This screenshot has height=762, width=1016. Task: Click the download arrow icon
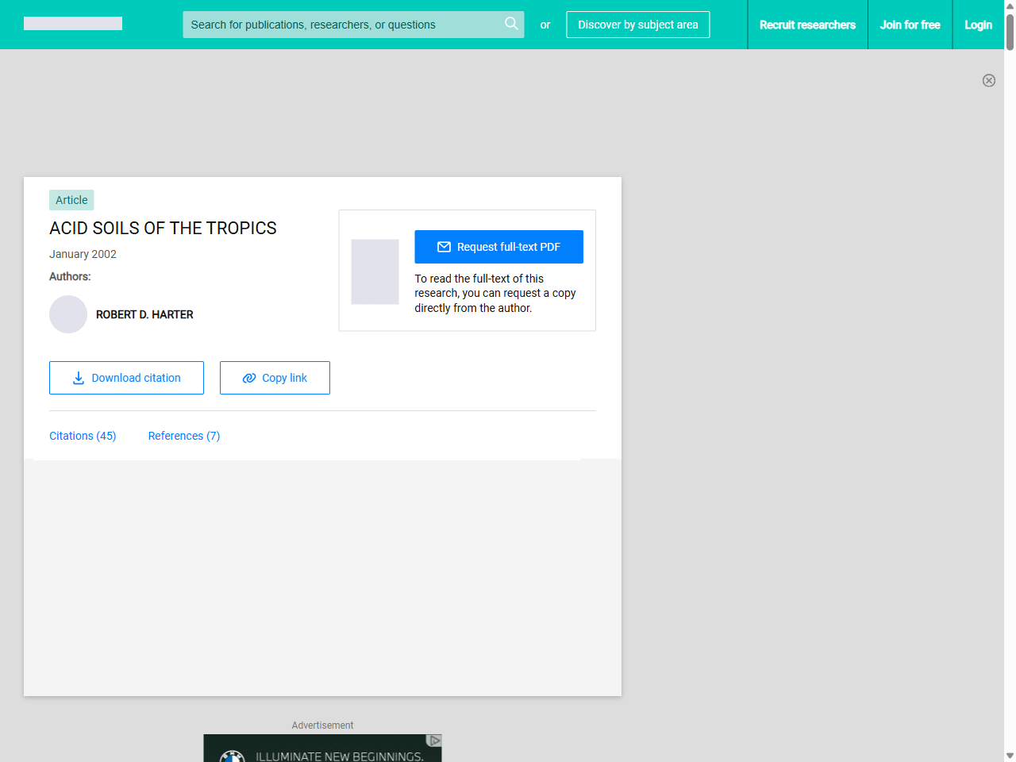pyautogui.click(x=79, y=378)
